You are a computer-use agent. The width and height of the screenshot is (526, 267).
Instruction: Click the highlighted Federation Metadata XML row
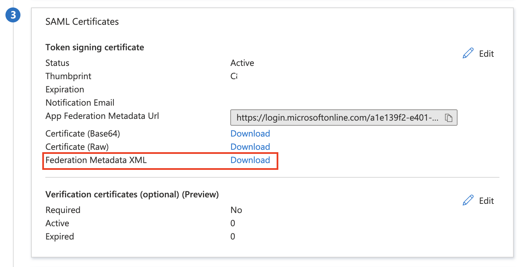pyautogui.click(x=160, y=160)
